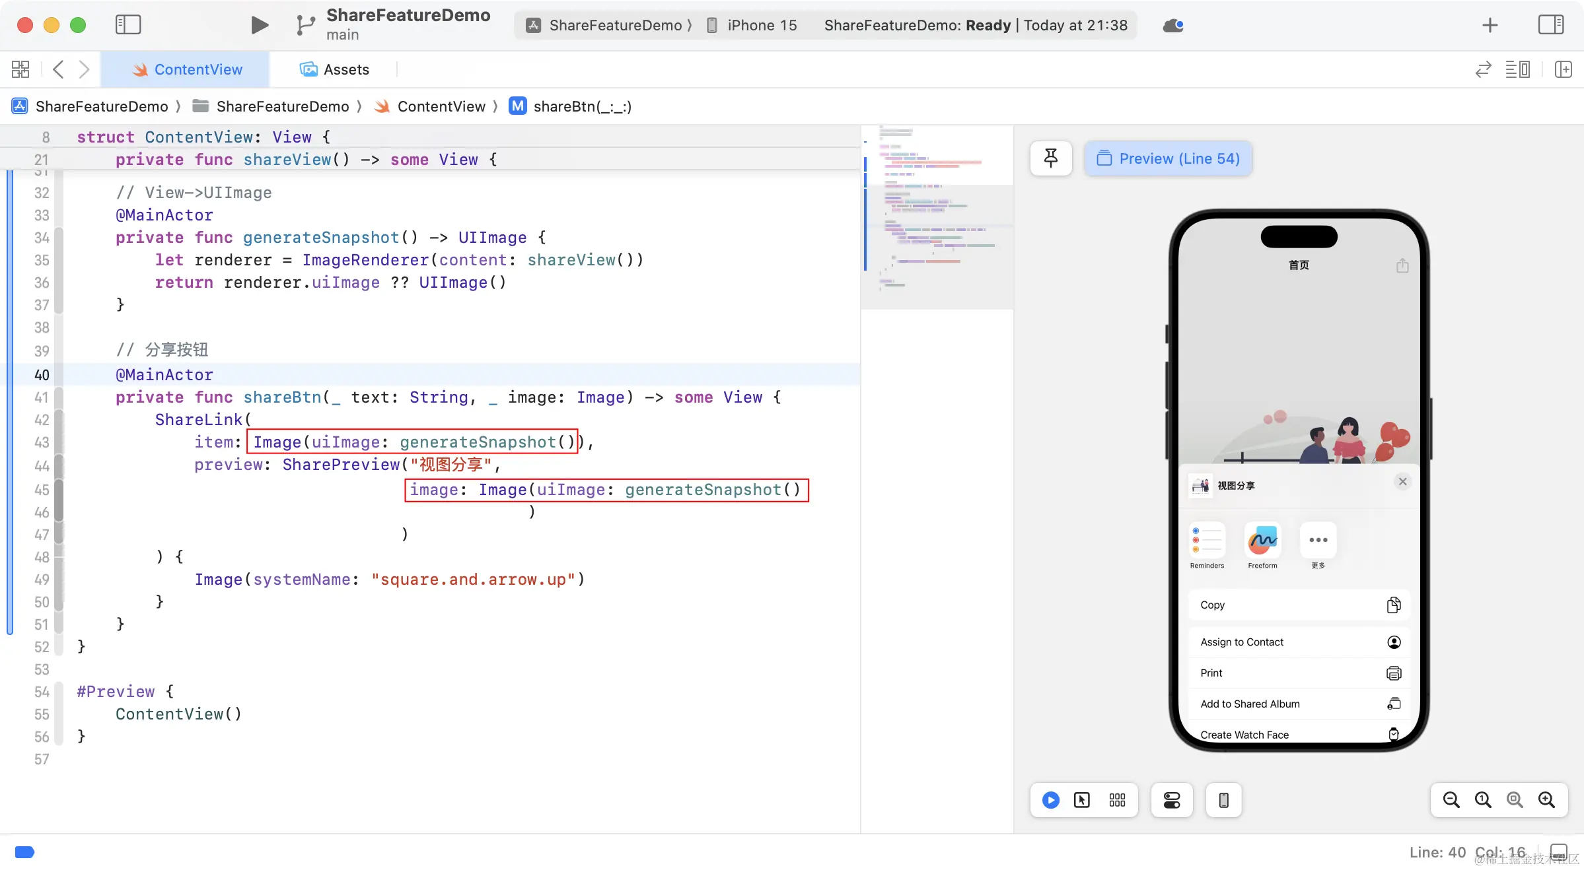Start Live preview mode
This screenshot has height=870, width=1584.
[1050, 800]
